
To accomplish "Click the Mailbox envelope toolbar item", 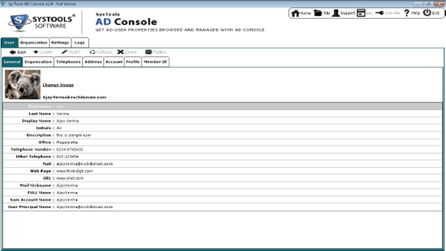I will tap(156, 52).
